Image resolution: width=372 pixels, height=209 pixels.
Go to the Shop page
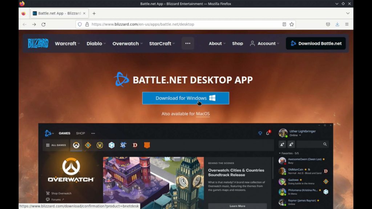[238, 44]
